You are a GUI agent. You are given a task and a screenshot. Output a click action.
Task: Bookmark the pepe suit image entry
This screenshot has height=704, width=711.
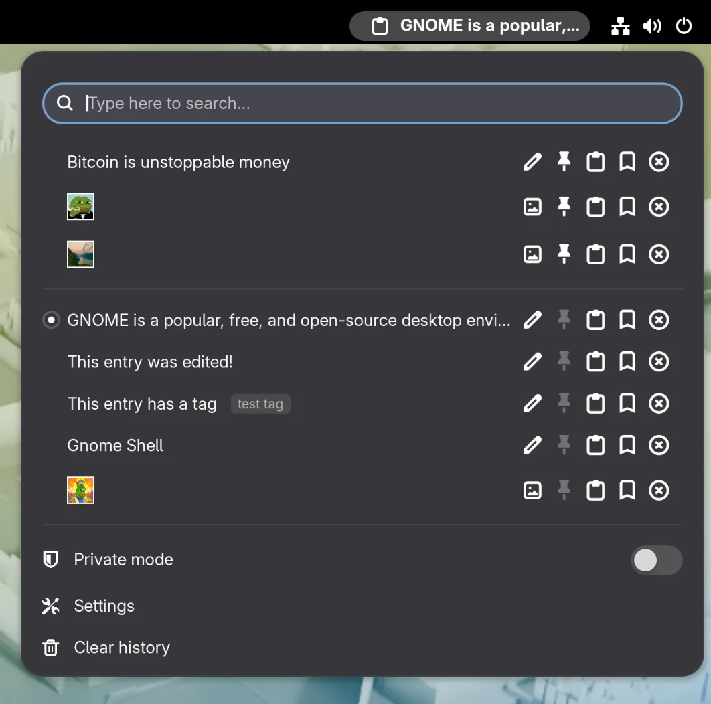627,207
